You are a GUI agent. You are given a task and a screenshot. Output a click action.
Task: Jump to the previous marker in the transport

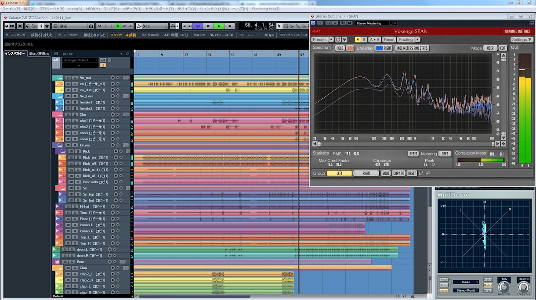coord(185,26)
